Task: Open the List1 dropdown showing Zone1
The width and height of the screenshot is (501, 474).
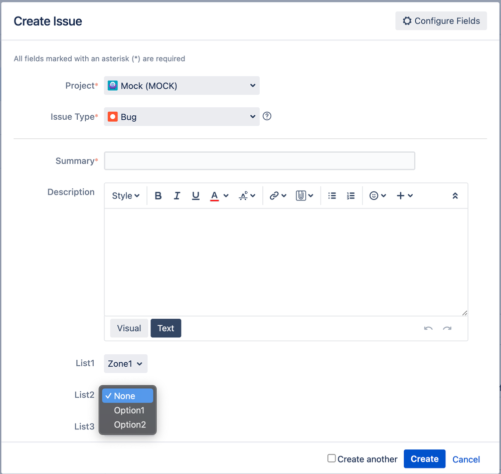Action: coord(125,364)
